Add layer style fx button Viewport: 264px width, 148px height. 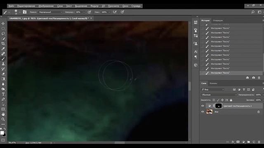pos(233,142)
